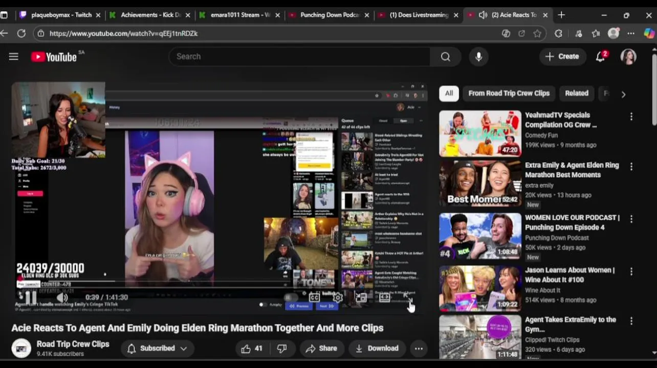Screen dimensions: 657x368
Task: Open the YouTube guide hamburger menu
Action: [14, 57]
